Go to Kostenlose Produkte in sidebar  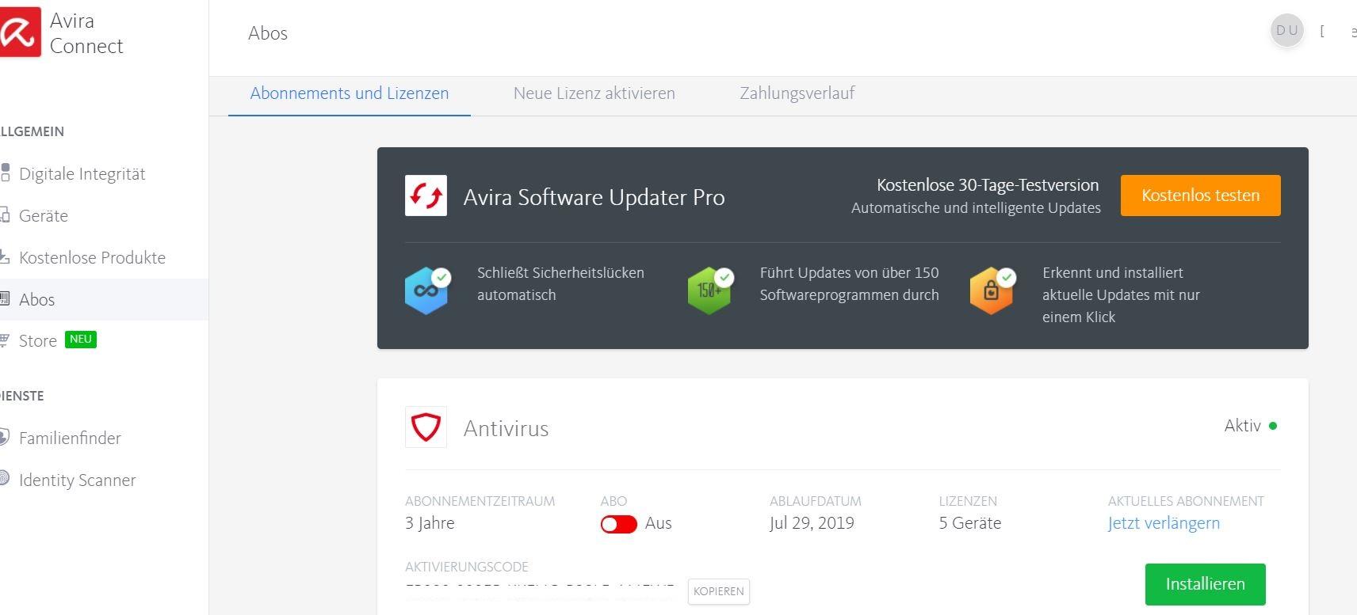[92, 258]
